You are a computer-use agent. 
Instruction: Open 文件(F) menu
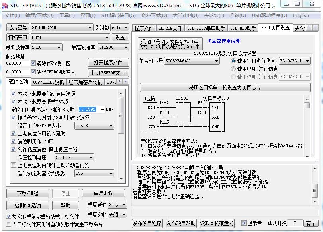click(12, 15)
